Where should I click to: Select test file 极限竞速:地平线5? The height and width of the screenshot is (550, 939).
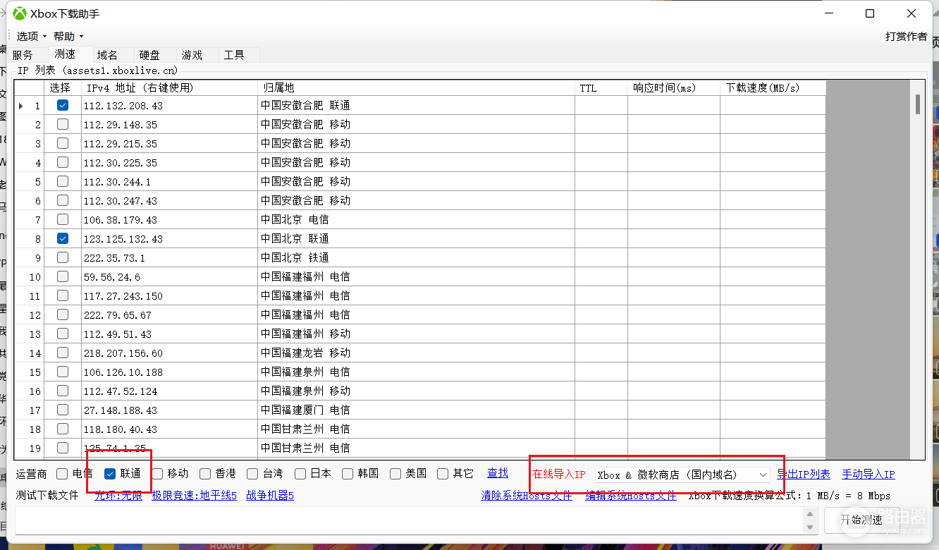pyautogui.click(x=195, y=496)
